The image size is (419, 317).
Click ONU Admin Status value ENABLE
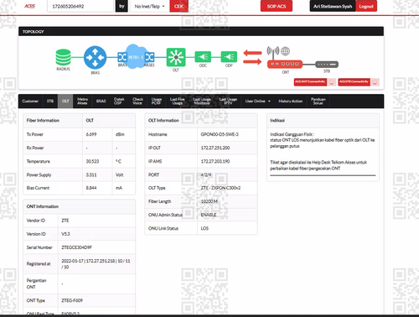(x=209, y=215)
